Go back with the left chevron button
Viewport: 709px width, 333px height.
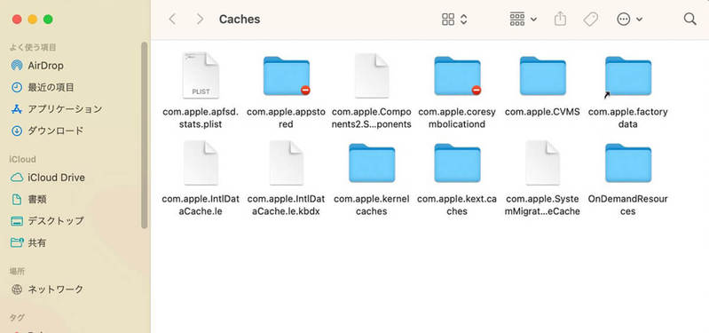click(172, 19)
